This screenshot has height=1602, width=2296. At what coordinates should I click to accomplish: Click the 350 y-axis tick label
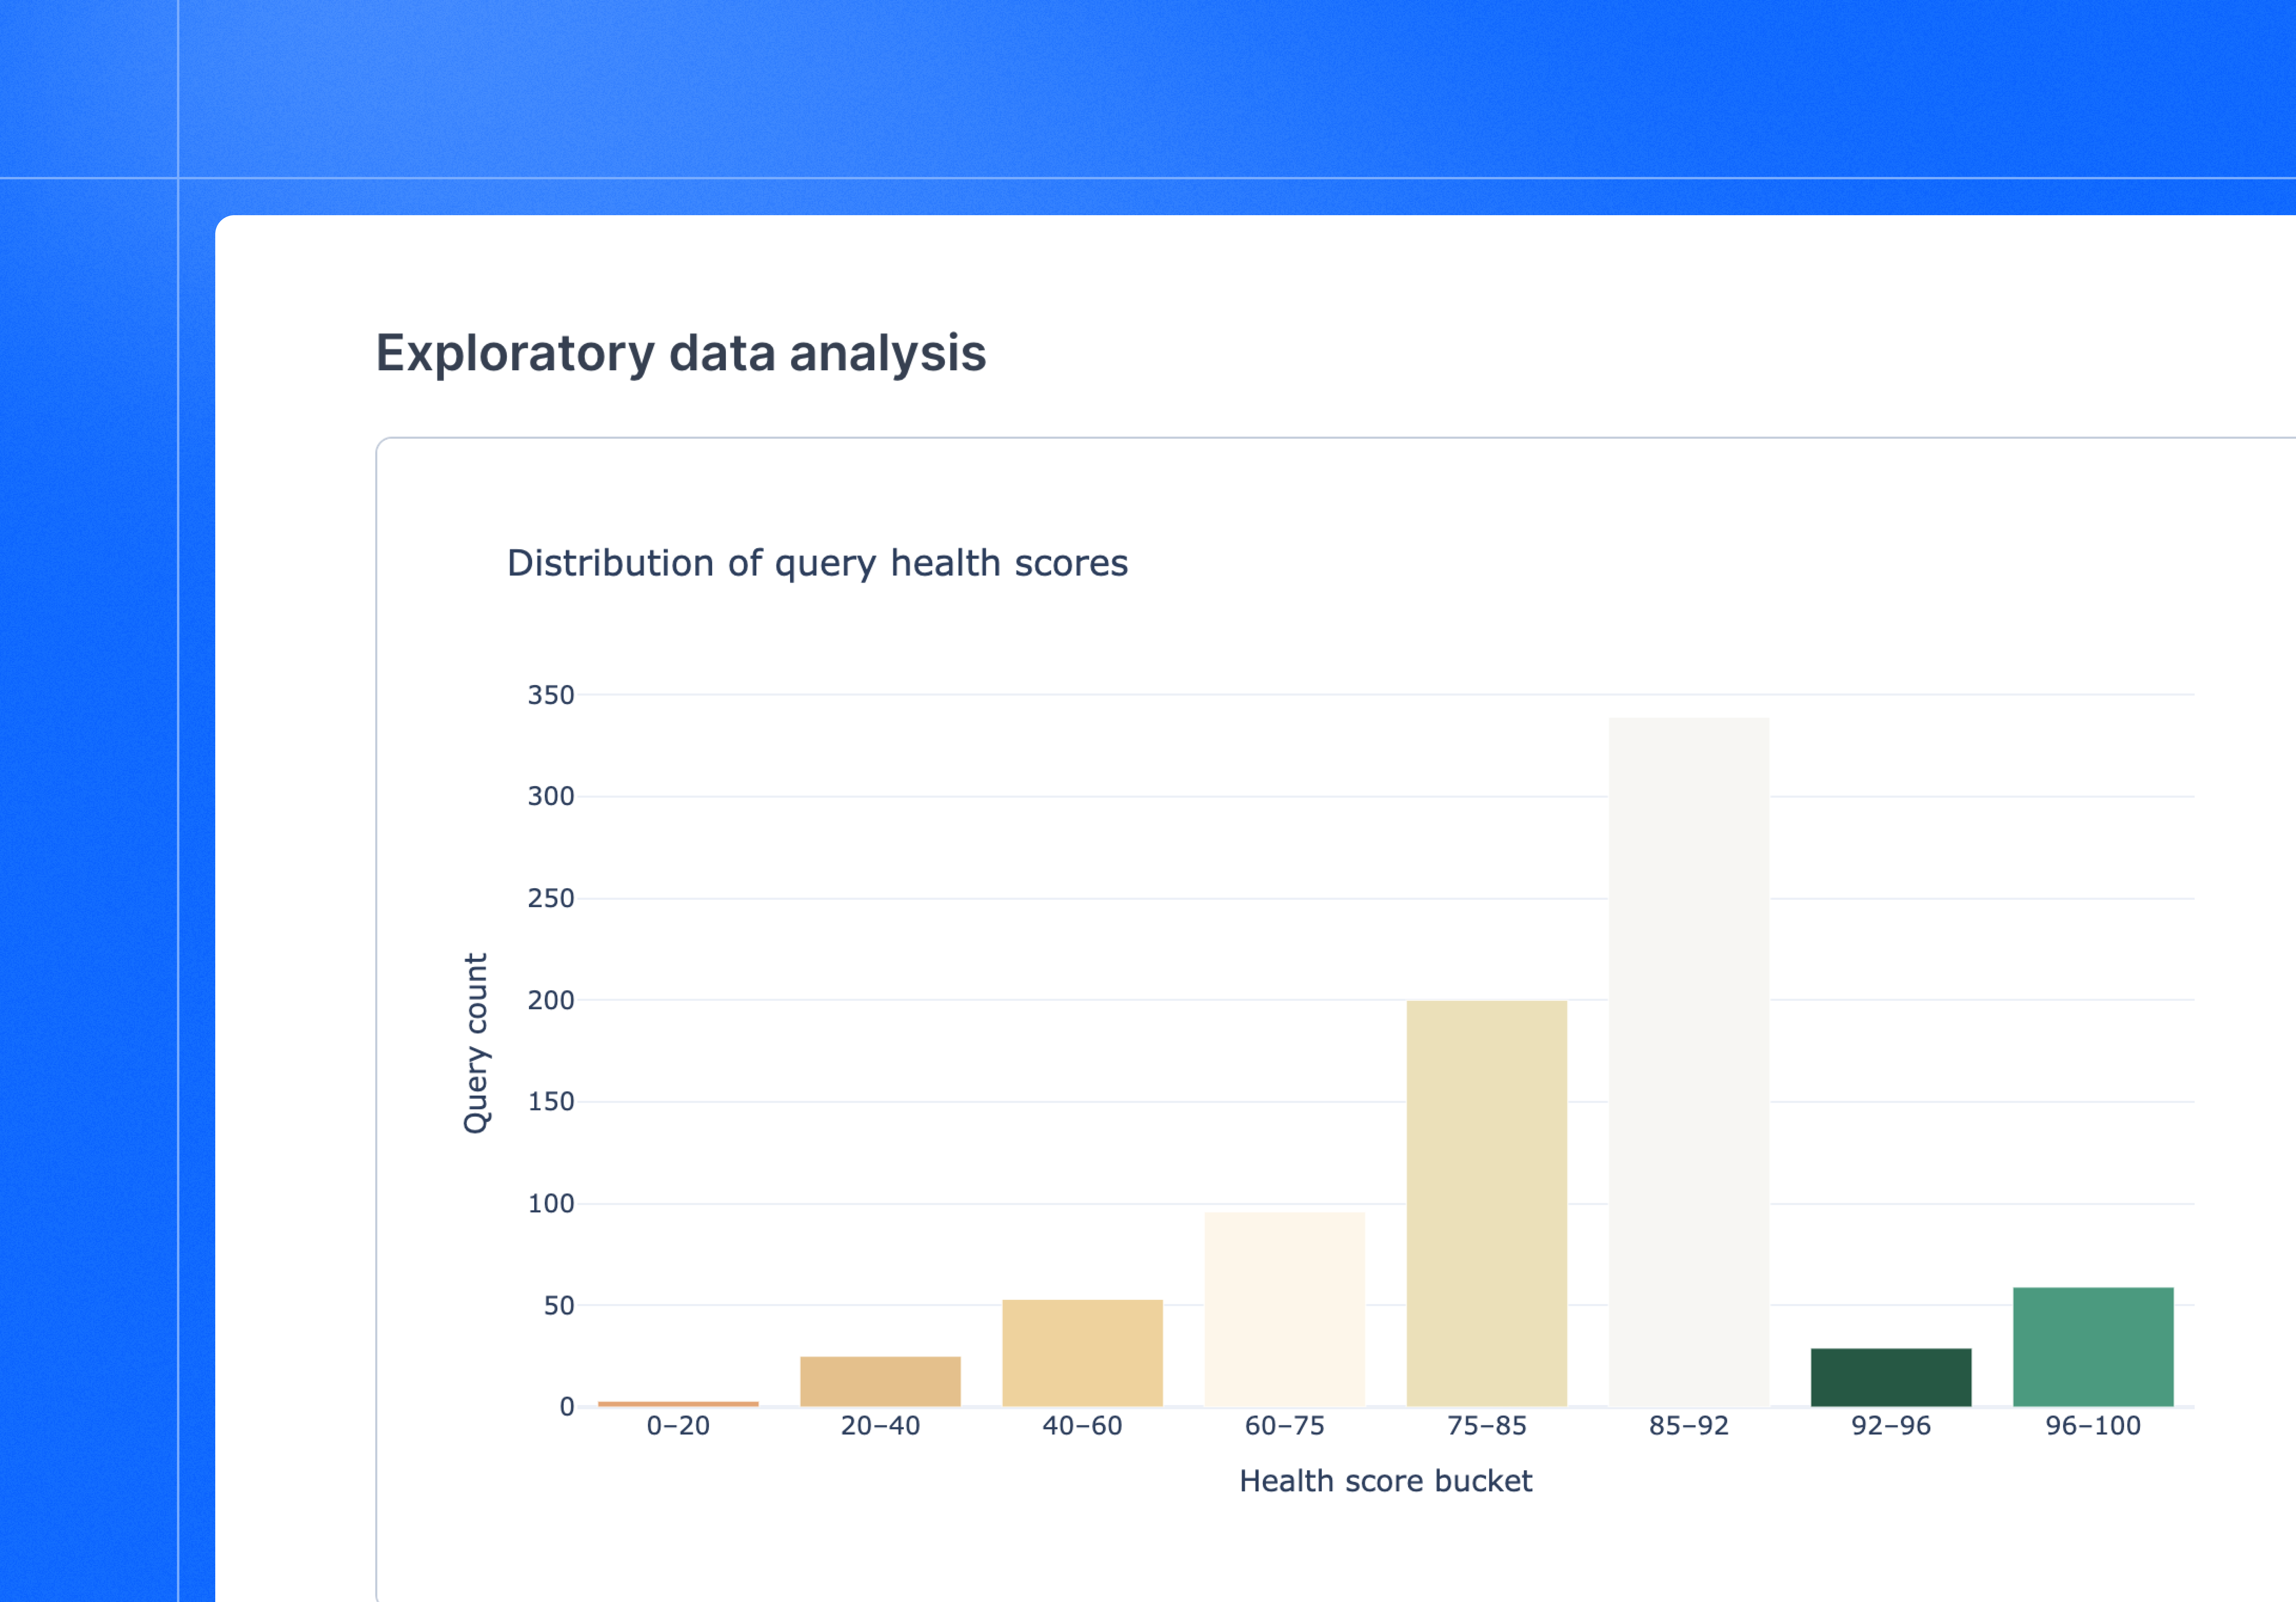(x=551, y=695)
